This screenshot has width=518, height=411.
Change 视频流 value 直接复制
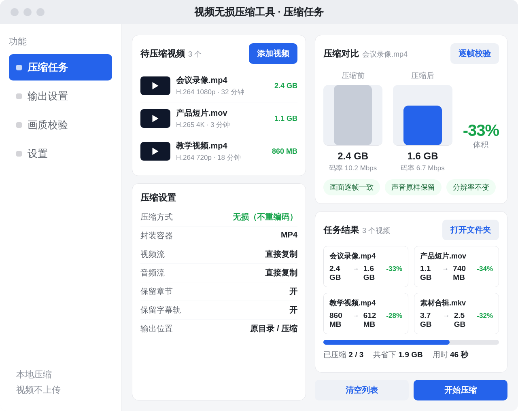[x=281, y=254]
